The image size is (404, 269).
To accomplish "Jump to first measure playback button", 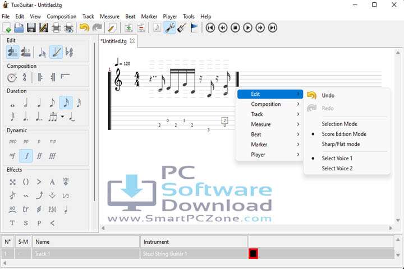I will tap(210, 27).
